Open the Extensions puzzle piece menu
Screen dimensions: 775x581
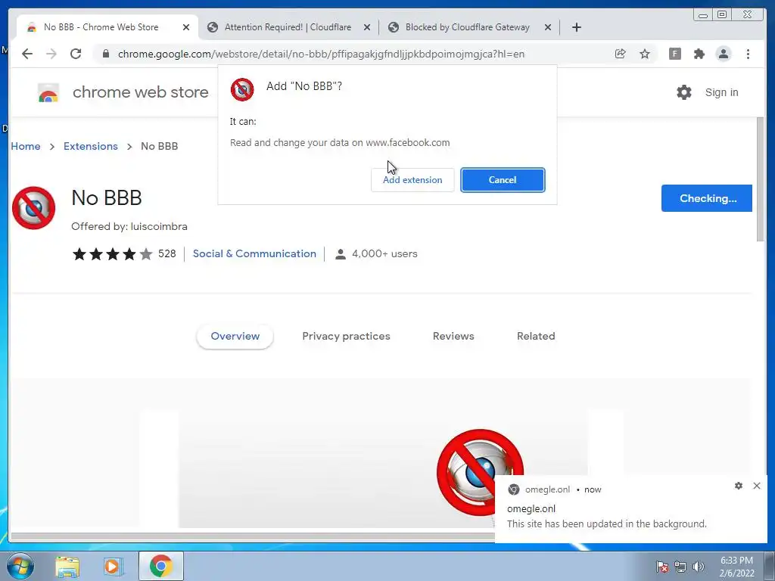(x=699, y=54)
